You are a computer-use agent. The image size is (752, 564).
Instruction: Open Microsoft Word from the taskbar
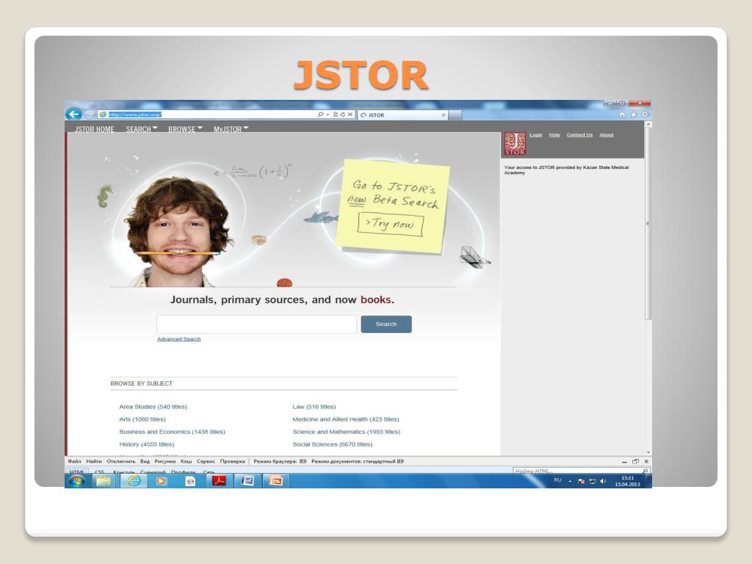click(x=247, y=480)
